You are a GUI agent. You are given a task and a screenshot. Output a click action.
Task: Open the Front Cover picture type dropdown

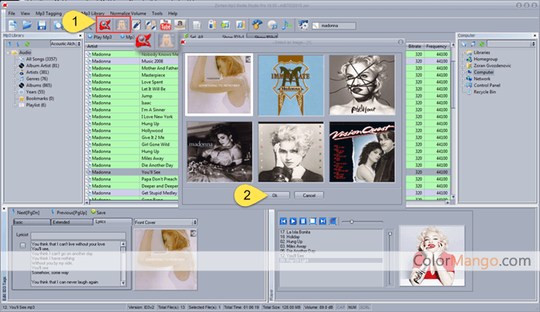166,222
